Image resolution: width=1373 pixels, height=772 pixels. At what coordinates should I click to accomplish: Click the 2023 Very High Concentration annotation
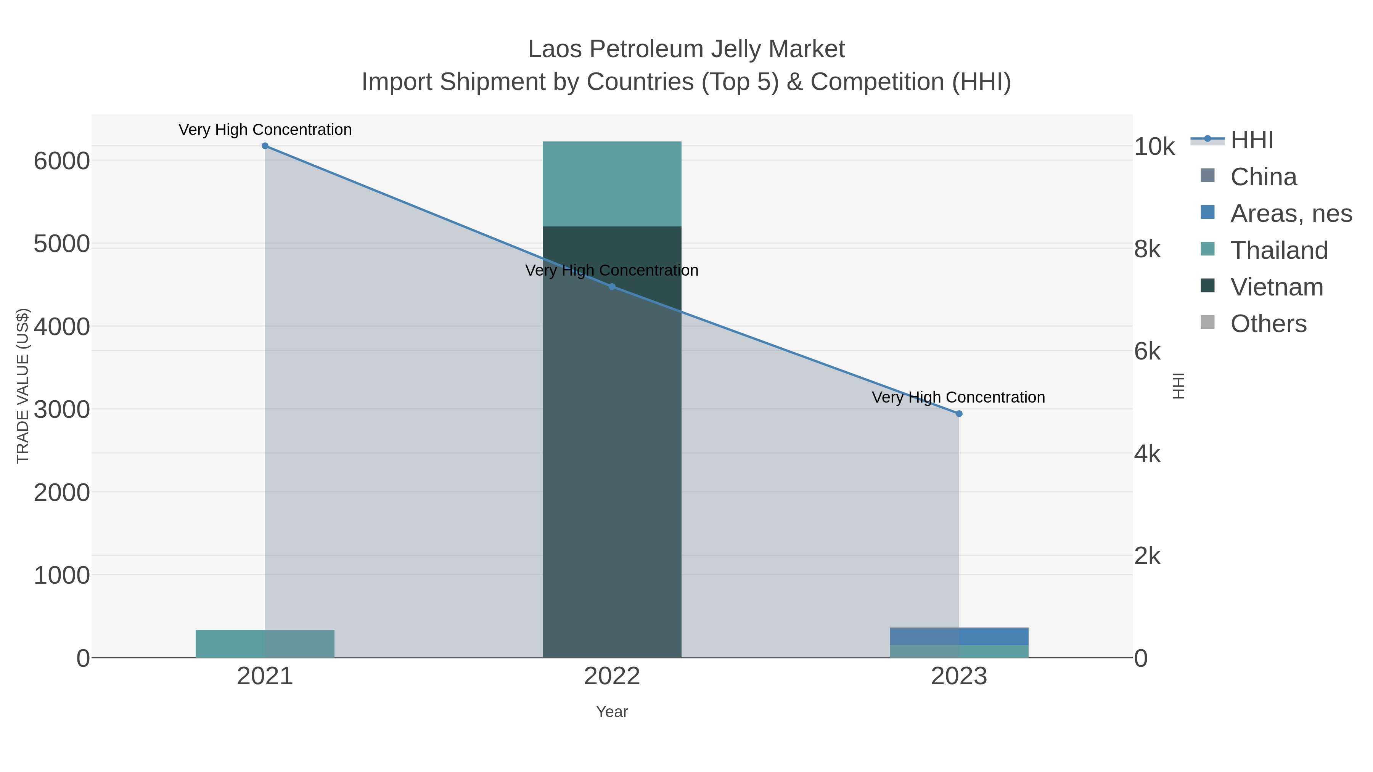click(x=959, y=398)
